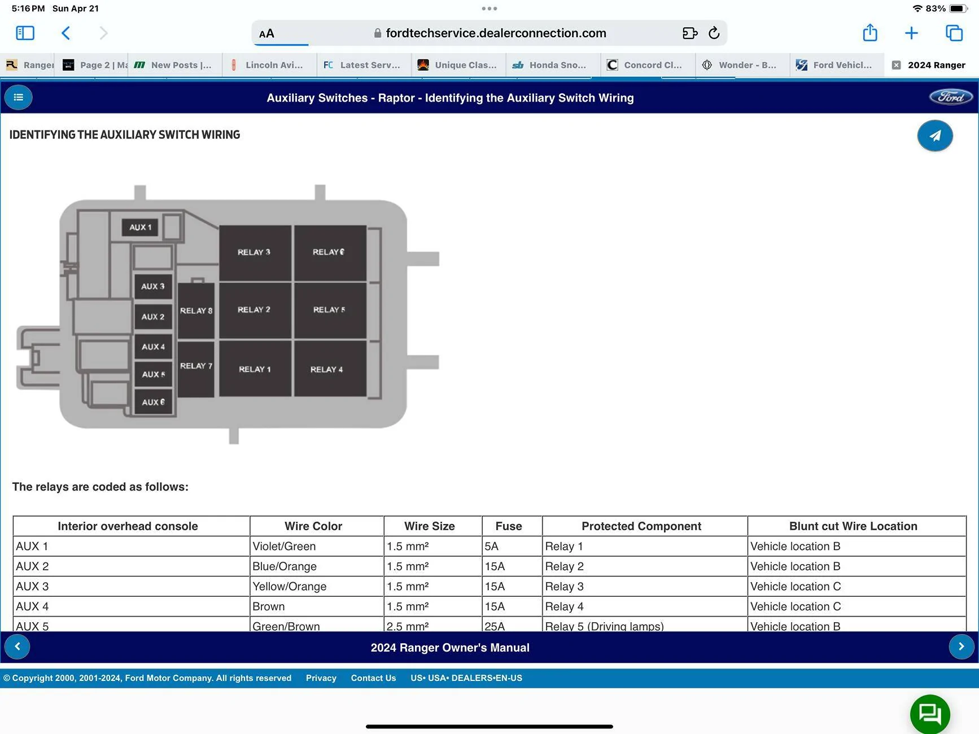
Task: Show all open tabs
Action: (x=954, y=33)
